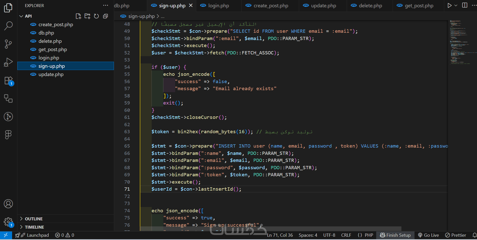The width and height of the screenshot is (477, 240).
Task: Open the Figma extension icon in activity bar
Action: pyautogui.click(x=8, y=134)
